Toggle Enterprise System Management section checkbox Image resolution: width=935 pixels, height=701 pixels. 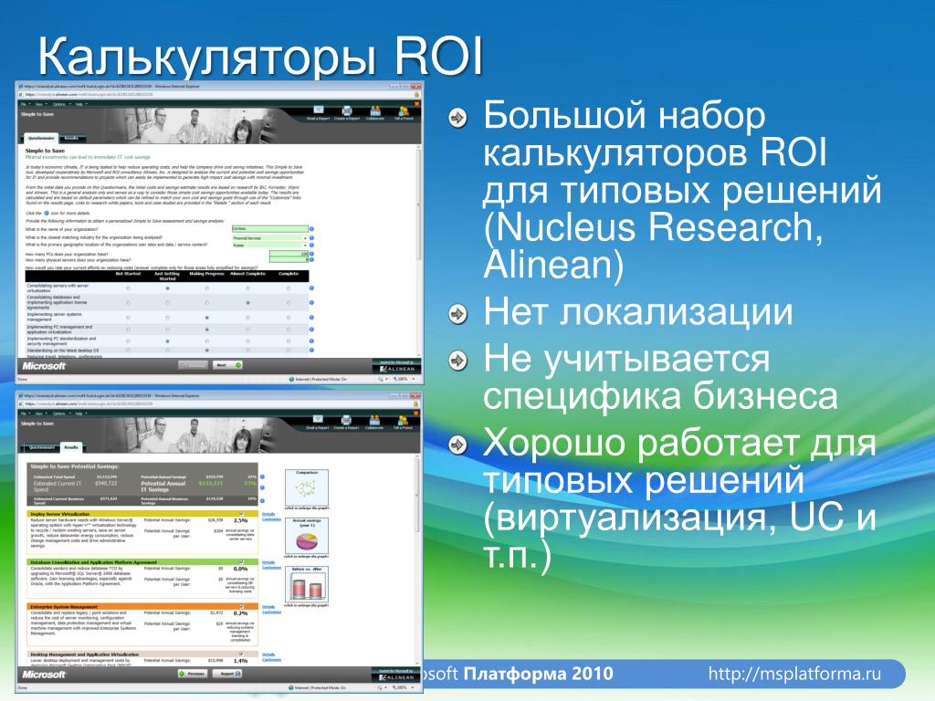click(x=241, y=606)
